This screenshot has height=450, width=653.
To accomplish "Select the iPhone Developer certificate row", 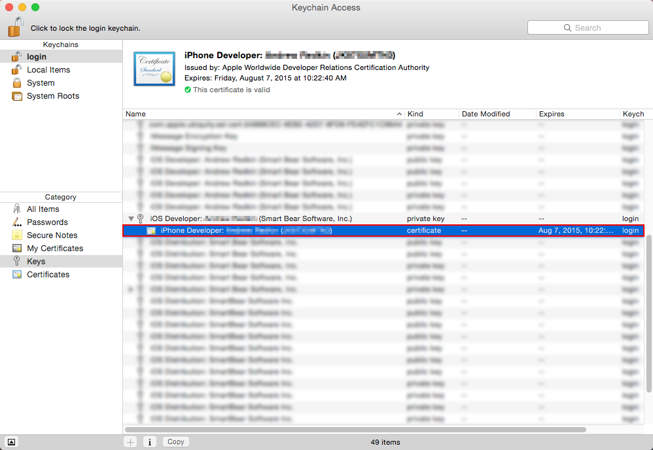I will click(x=383, y=230).
